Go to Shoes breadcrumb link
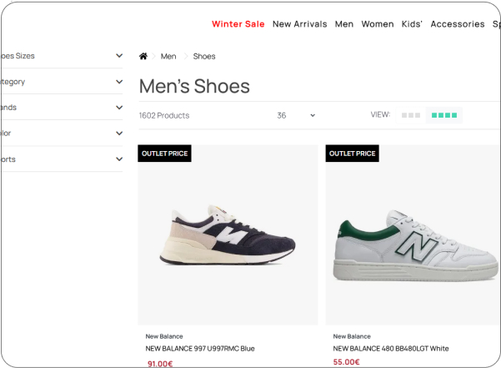The width and height of the screenshot is (501, 368). (204, 56)
